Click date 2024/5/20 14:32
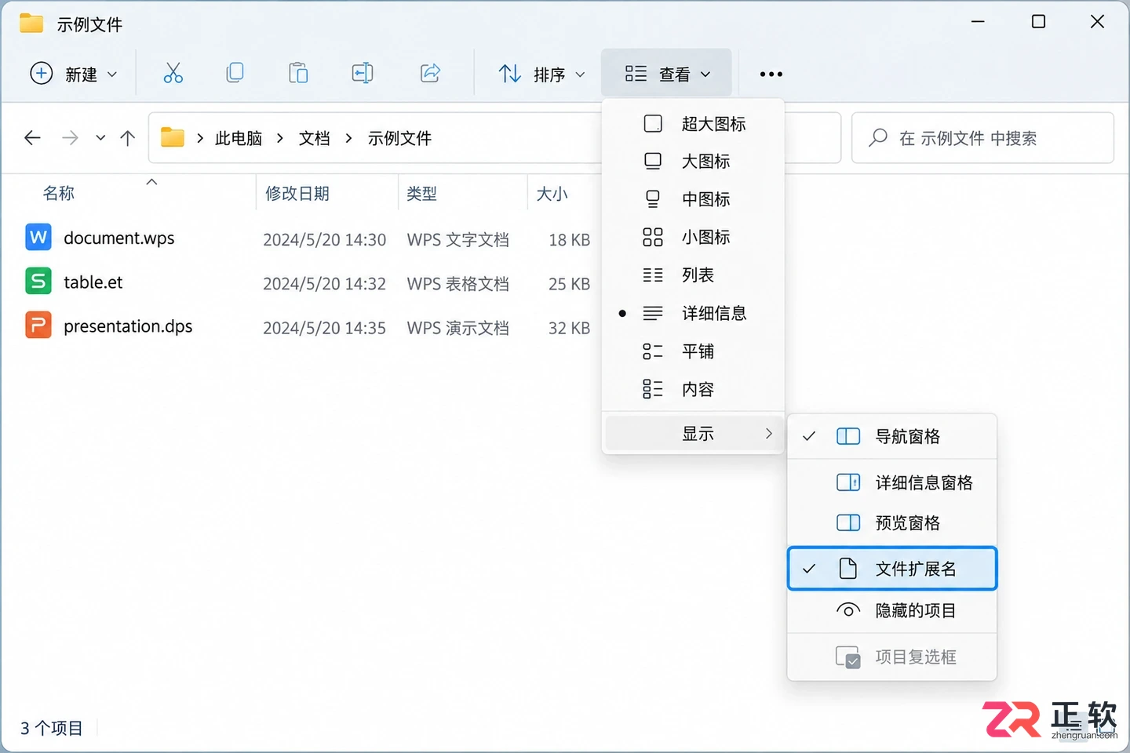 point(324,284)
